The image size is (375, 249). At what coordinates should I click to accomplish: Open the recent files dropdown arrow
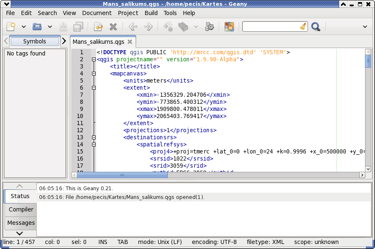point(50,27)
